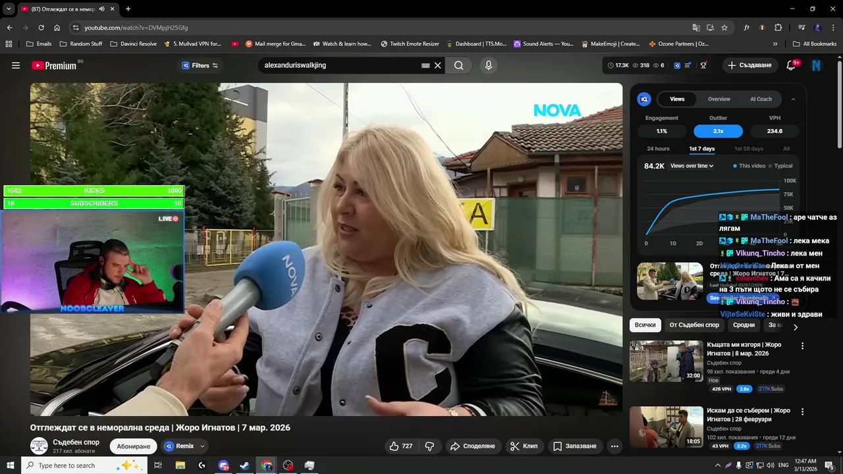Choose the 1st 28 days time range

748,149
